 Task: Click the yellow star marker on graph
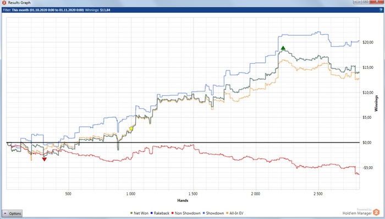(131, 128)
